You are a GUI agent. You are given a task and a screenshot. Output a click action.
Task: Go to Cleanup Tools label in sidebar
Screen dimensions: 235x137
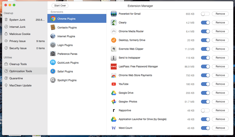pyautogui.click(x=18, y=64)
